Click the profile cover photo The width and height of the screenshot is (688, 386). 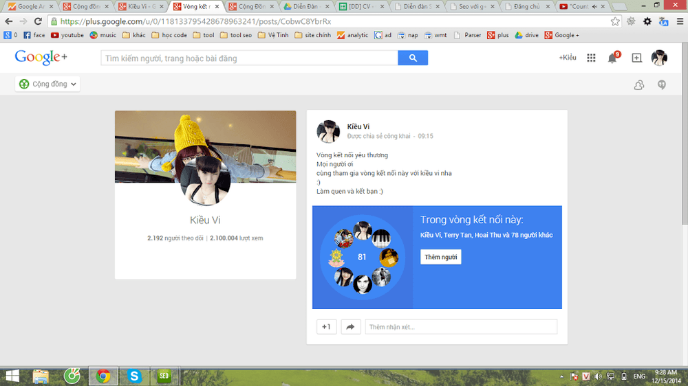pos(205,146)
